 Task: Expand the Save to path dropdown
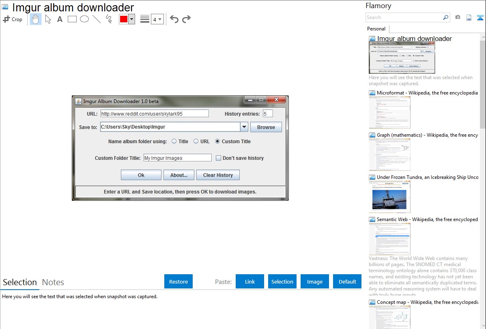tap(244, 127)
